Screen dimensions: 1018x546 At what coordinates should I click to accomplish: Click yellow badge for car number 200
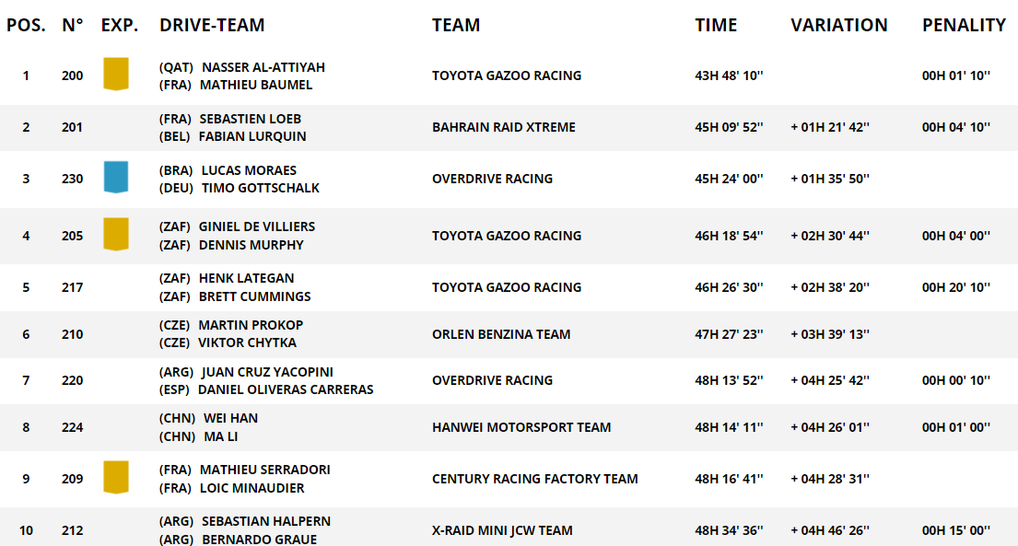coord(116,74)
